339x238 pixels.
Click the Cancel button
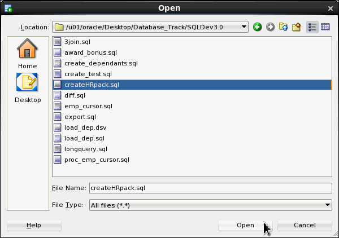tap(305, 225)
